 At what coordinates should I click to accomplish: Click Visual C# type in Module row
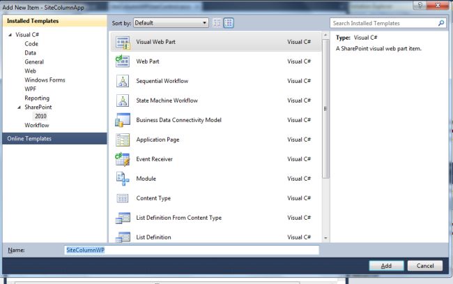[299, 179]
